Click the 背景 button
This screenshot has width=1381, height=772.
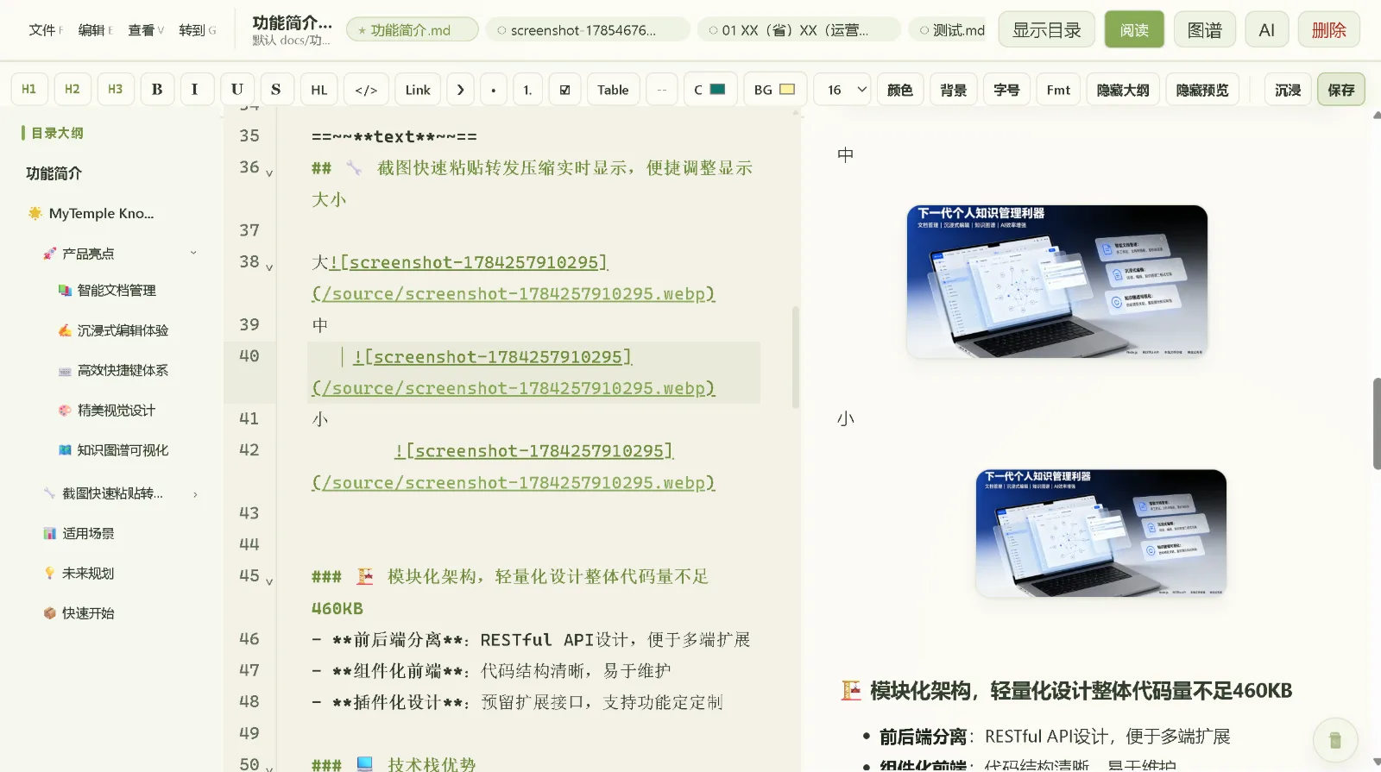pos(954,90)
